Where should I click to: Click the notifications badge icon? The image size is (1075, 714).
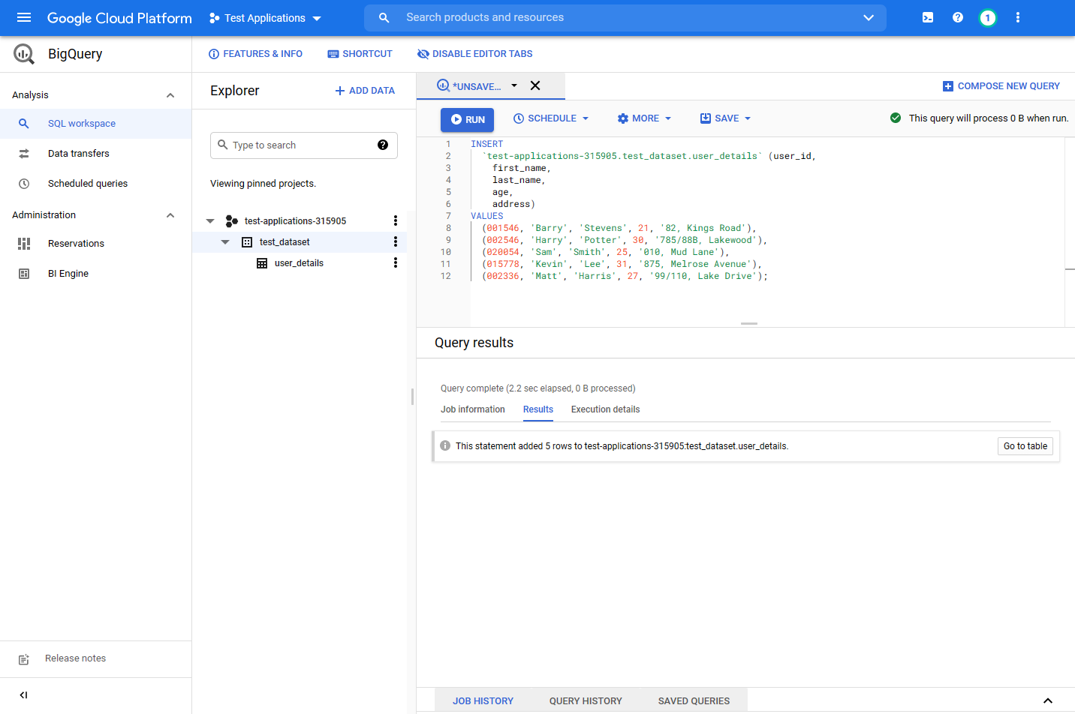click(x=988, y=17)
